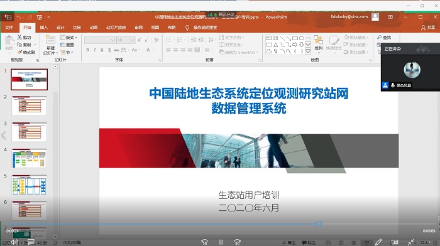Select slide 4 thumbnail in panel
Image resolution: width=440 pixels, height=246 pixels.
[29, 159]
